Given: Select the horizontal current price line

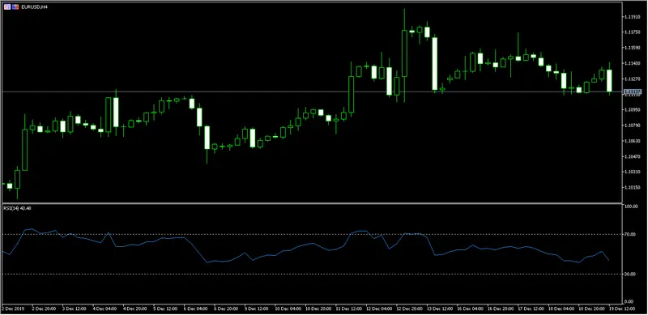Looking at the screenshot, I should click(312, 92).
